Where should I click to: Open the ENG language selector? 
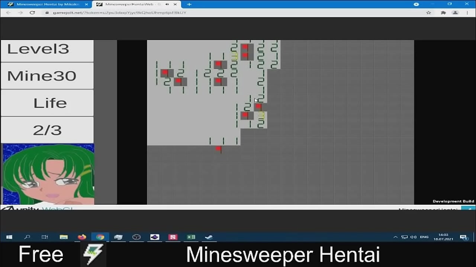pos(424,237)
